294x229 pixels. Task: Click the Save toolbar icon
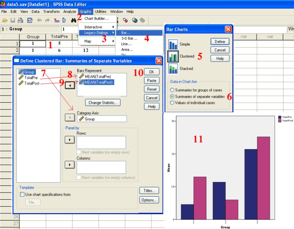click(x=13, y=20)
